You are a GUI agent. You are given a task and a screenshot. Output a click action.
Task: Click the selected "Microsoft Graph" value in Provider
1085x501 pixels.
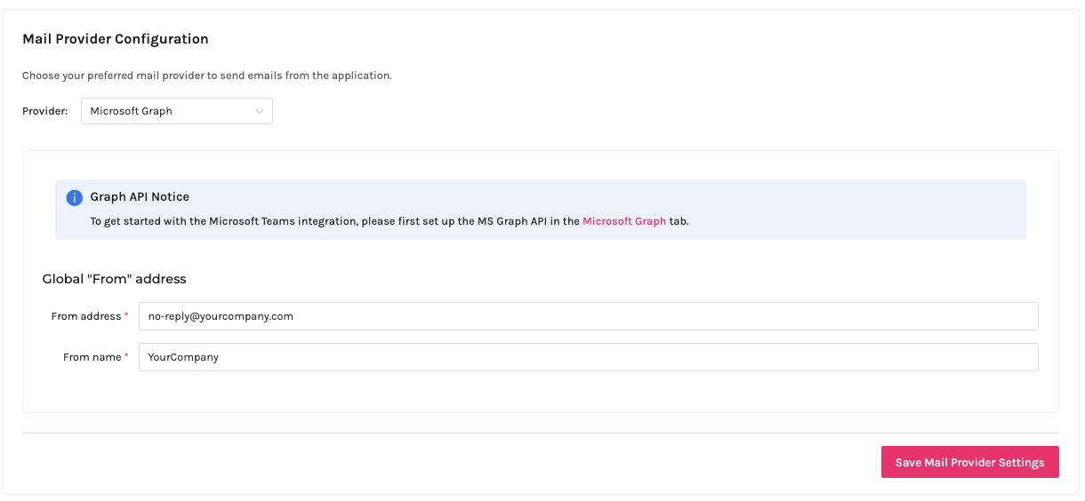point(132,111)
